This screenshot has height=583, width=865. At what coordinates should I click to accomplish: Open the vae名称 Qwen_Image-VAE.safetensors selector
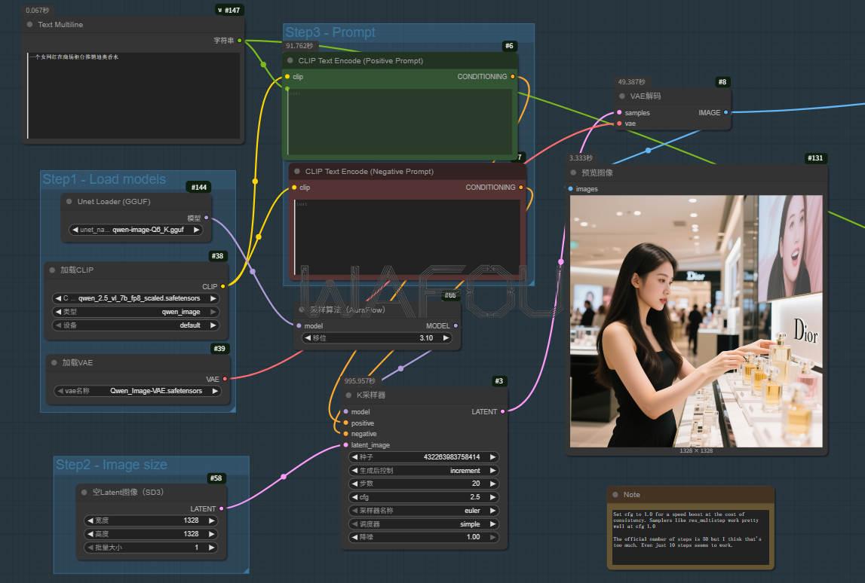137,391
